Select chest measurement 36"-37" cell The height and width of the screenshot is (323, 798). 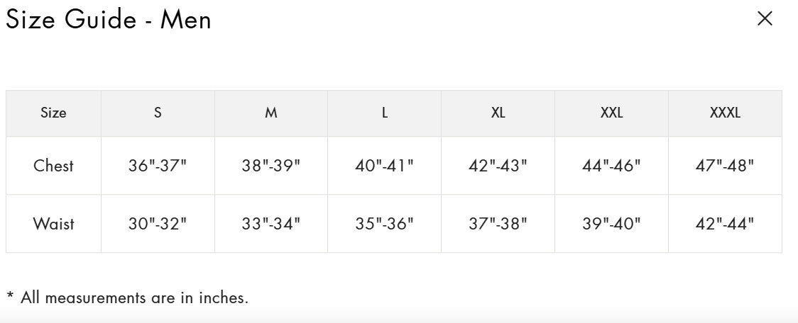(x=158, y=166)
